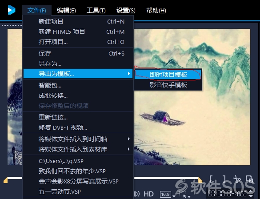Click the mark-out bracket icon

[224, 179]
